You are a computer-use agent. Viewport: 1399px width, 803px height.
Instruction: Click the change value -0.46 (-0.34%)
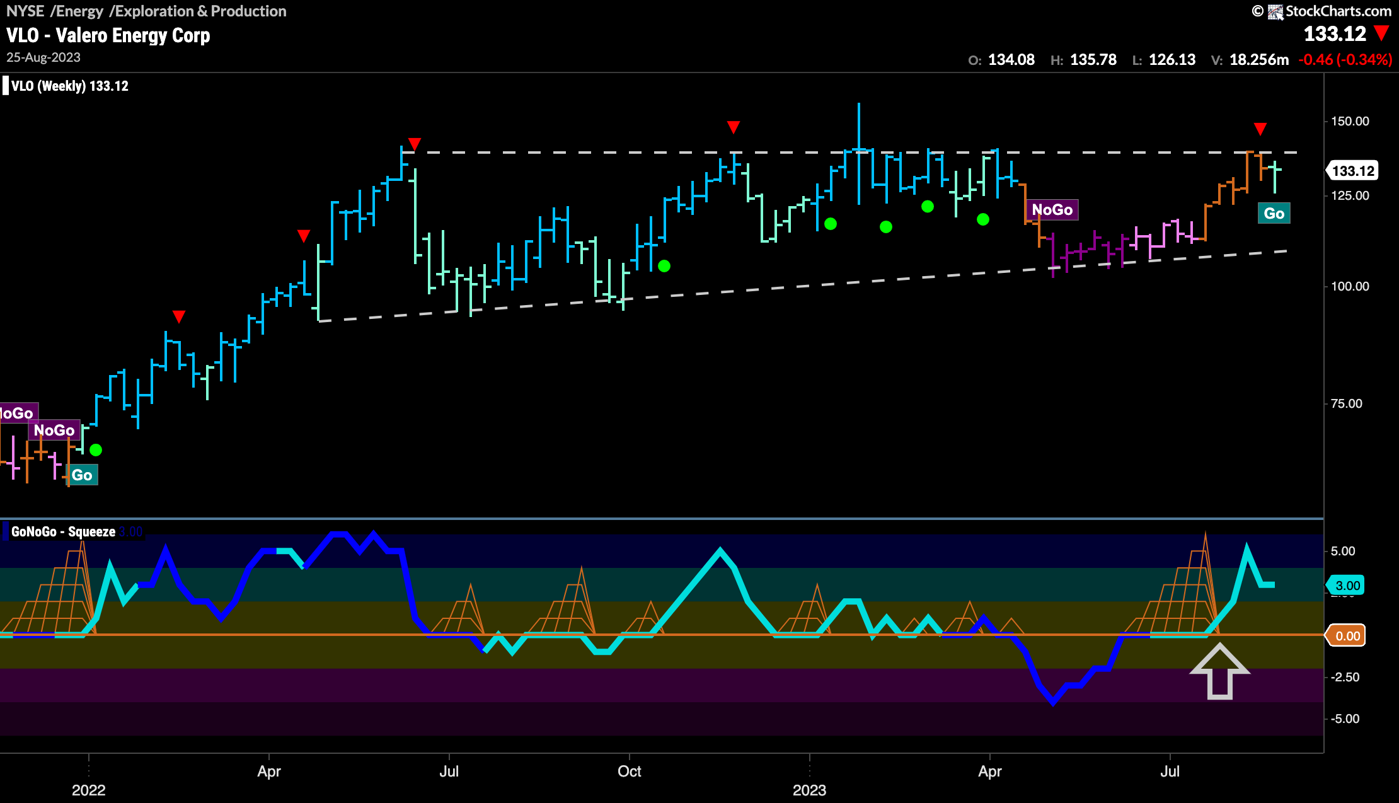pyautogui.click(x=1345, y=60)
